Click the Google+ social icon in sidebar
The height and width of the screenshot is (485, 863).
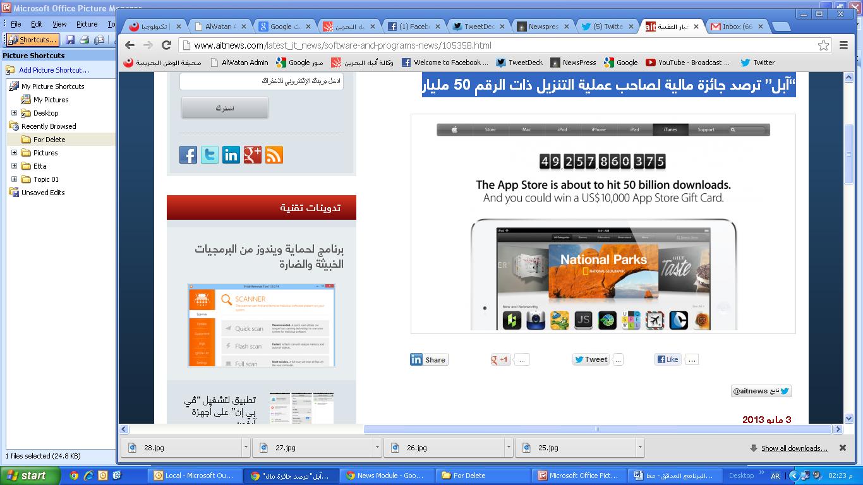(253, 155)
